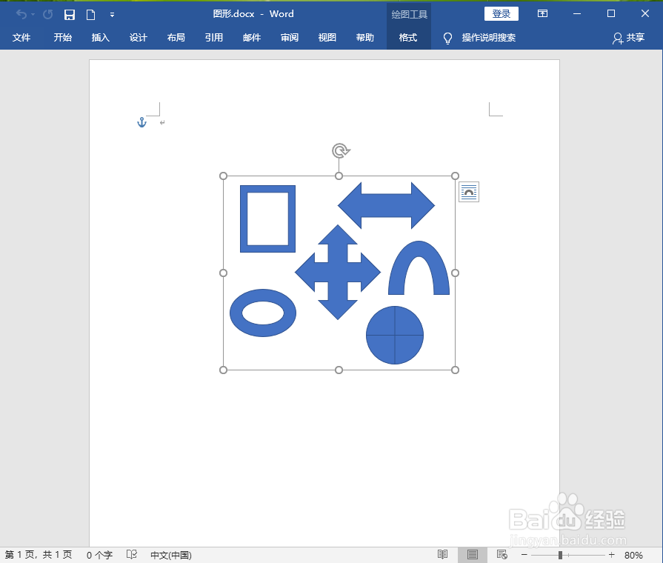Switch to the 开始 tab
Screen dimensions: 663x563
[62, 38]
